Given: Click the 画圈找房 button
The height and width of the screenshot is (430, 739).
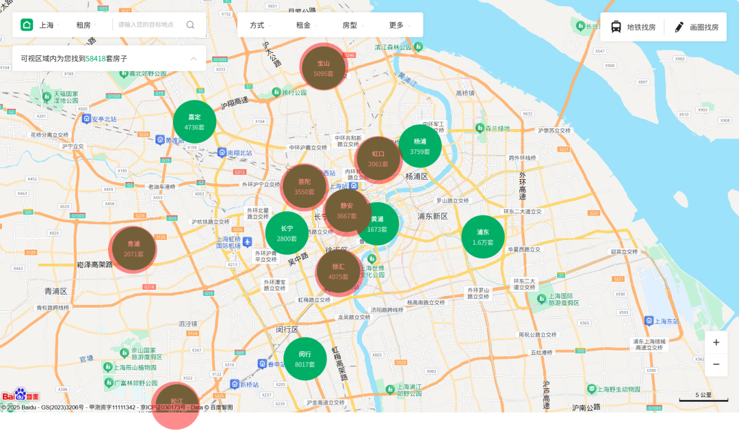Looking at the screenshot, I should (697, 27).
